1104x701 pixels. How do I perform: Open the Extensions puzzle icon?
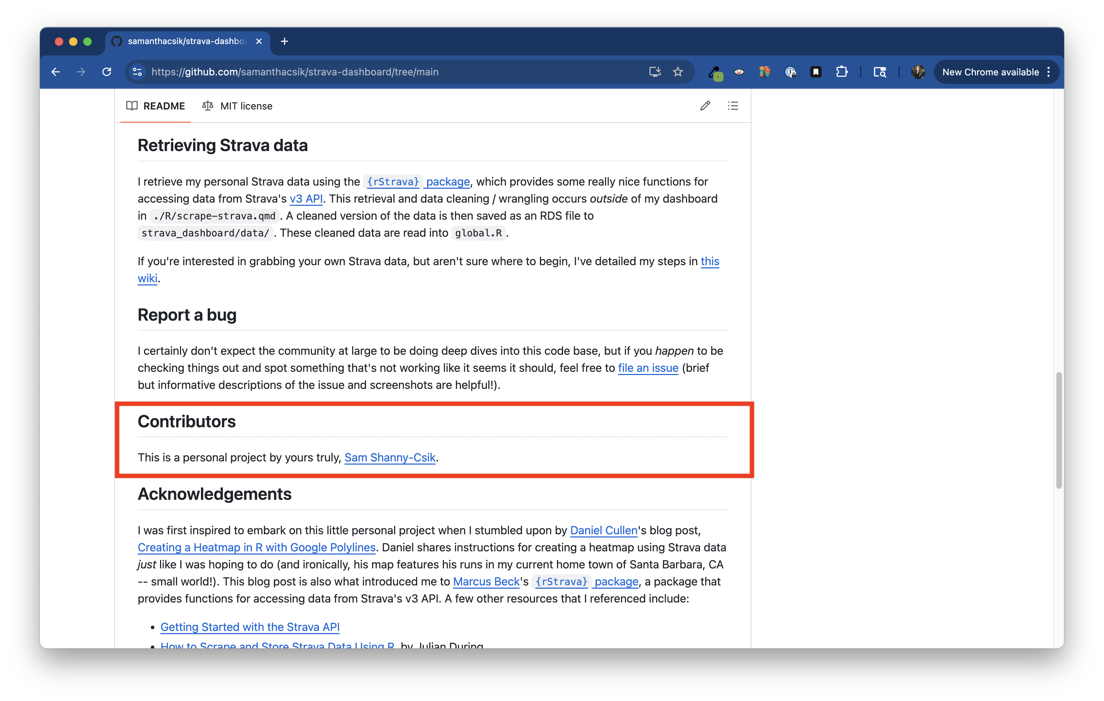click(841, 72)
